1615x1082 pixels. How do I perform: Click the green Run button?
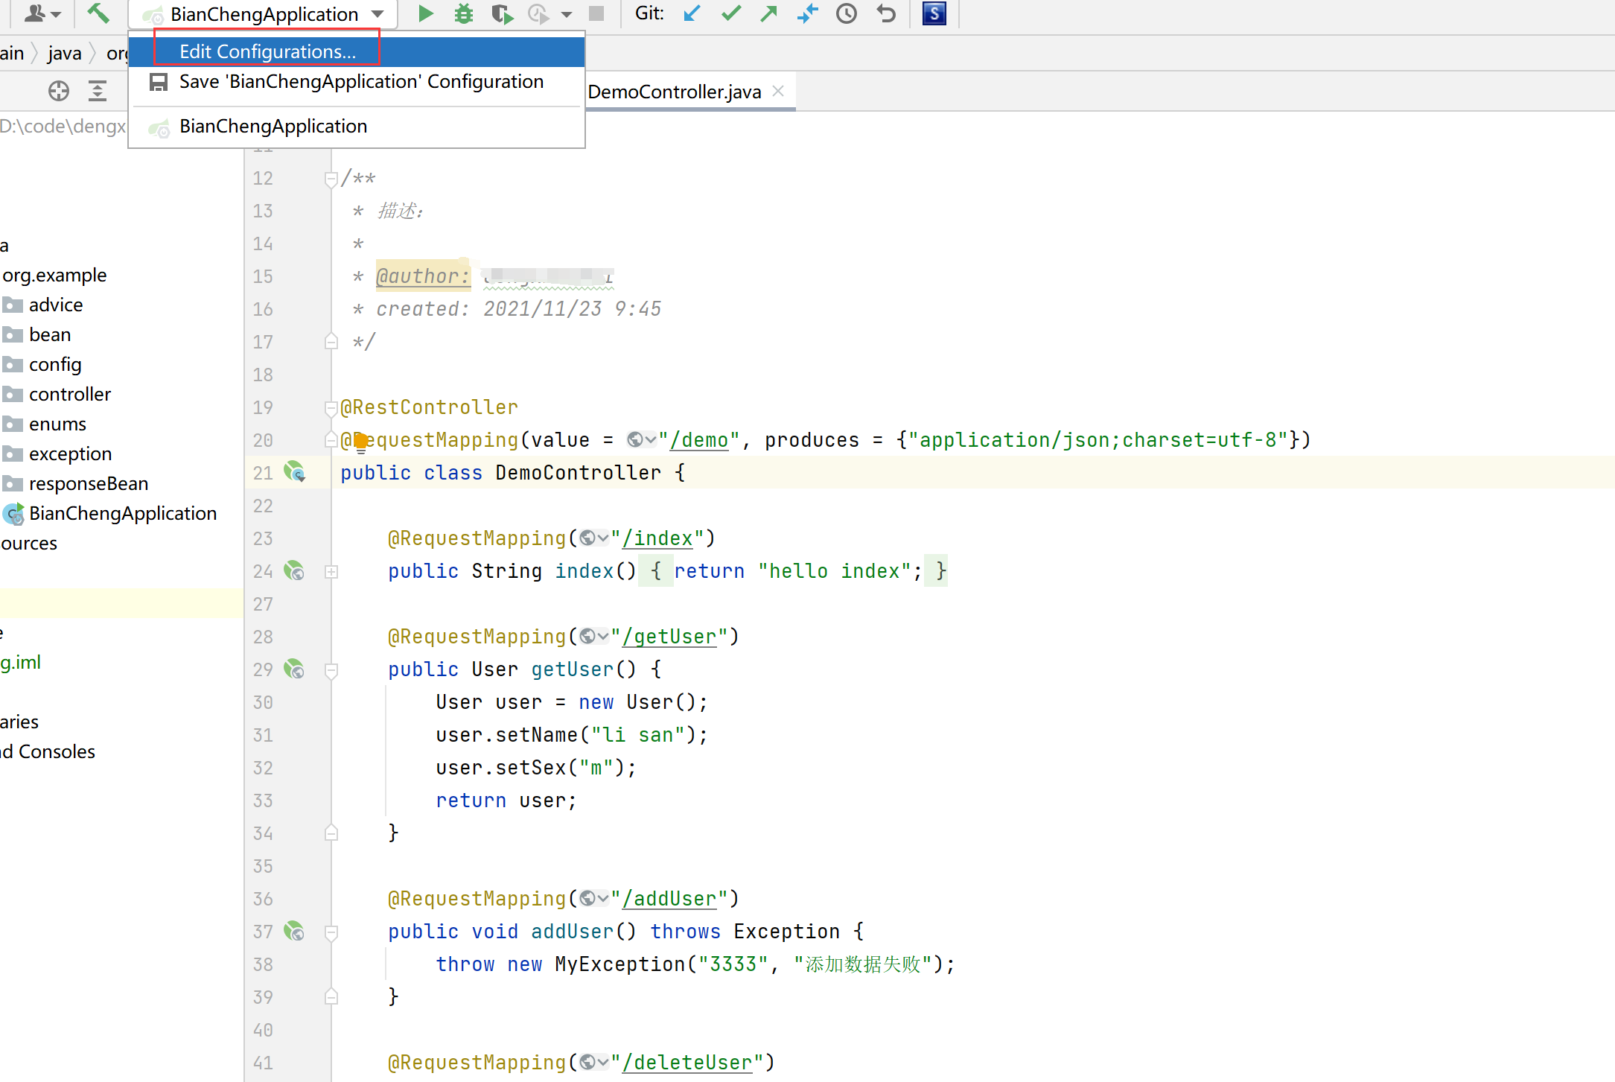click(x=425, y=13)
